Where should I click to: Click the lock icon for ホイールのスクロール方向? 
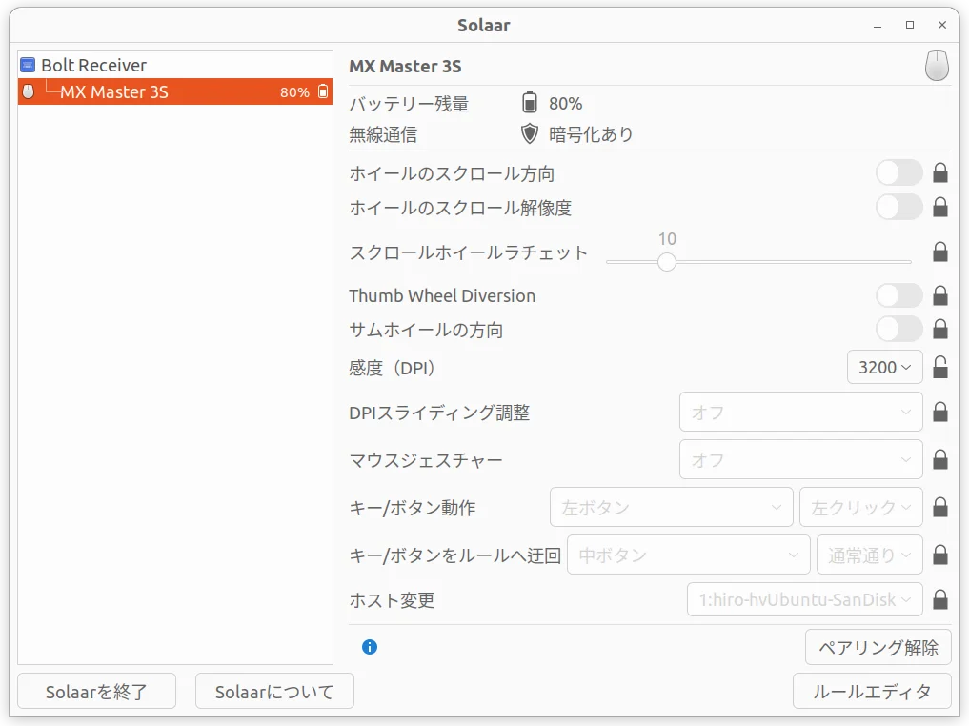(940, 173)
